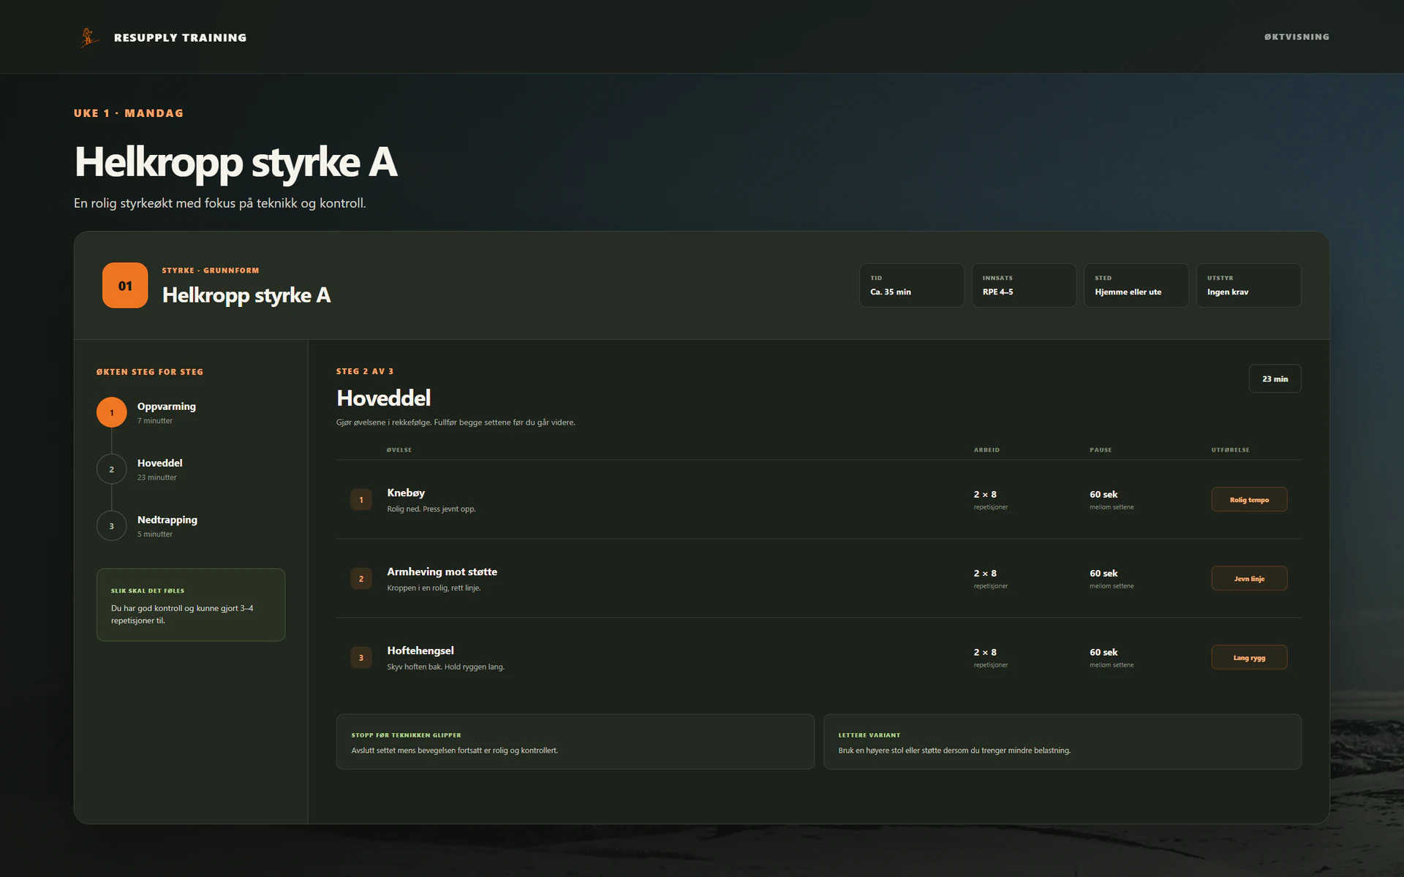Click the Knebøy exercise name

(x=406, y=493)
